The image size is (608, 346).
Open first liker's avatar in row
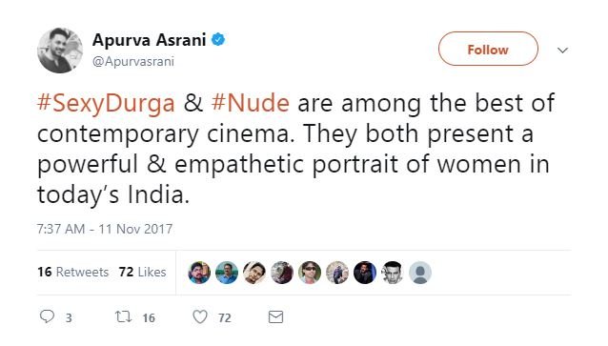pyautogui.click(x=199, y=273)
